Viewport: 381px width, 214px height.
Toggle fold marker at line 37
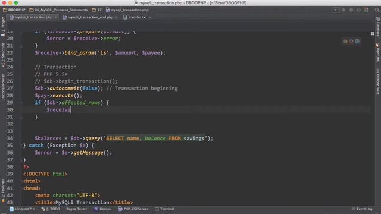click(21, 160)
